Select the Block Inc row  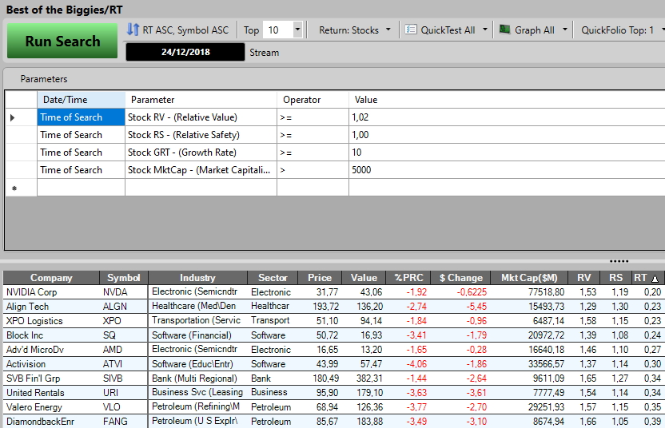tap(334, 335)
